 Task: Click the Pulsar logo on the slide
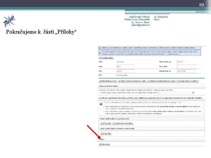click(9, 21)
